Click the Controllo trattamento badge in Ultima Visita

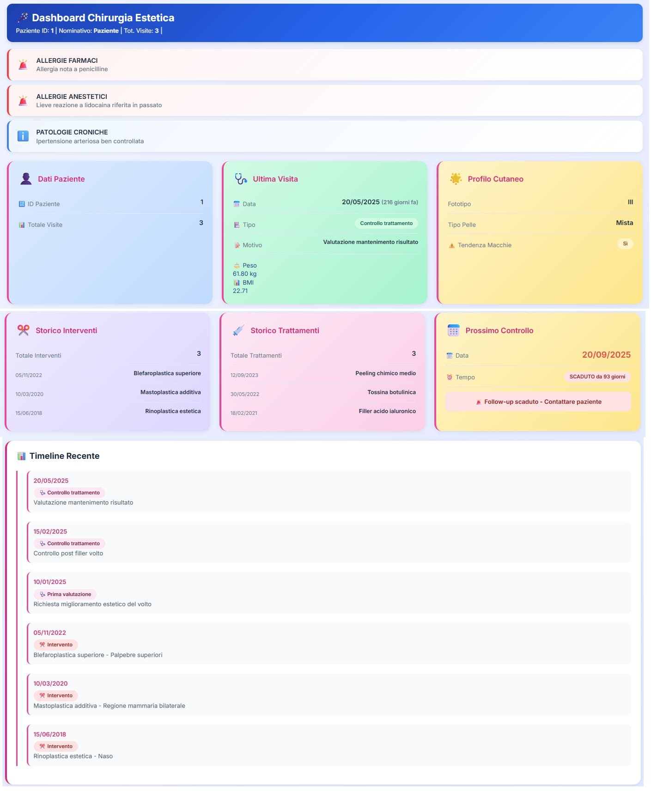click(x=386, y=224)
